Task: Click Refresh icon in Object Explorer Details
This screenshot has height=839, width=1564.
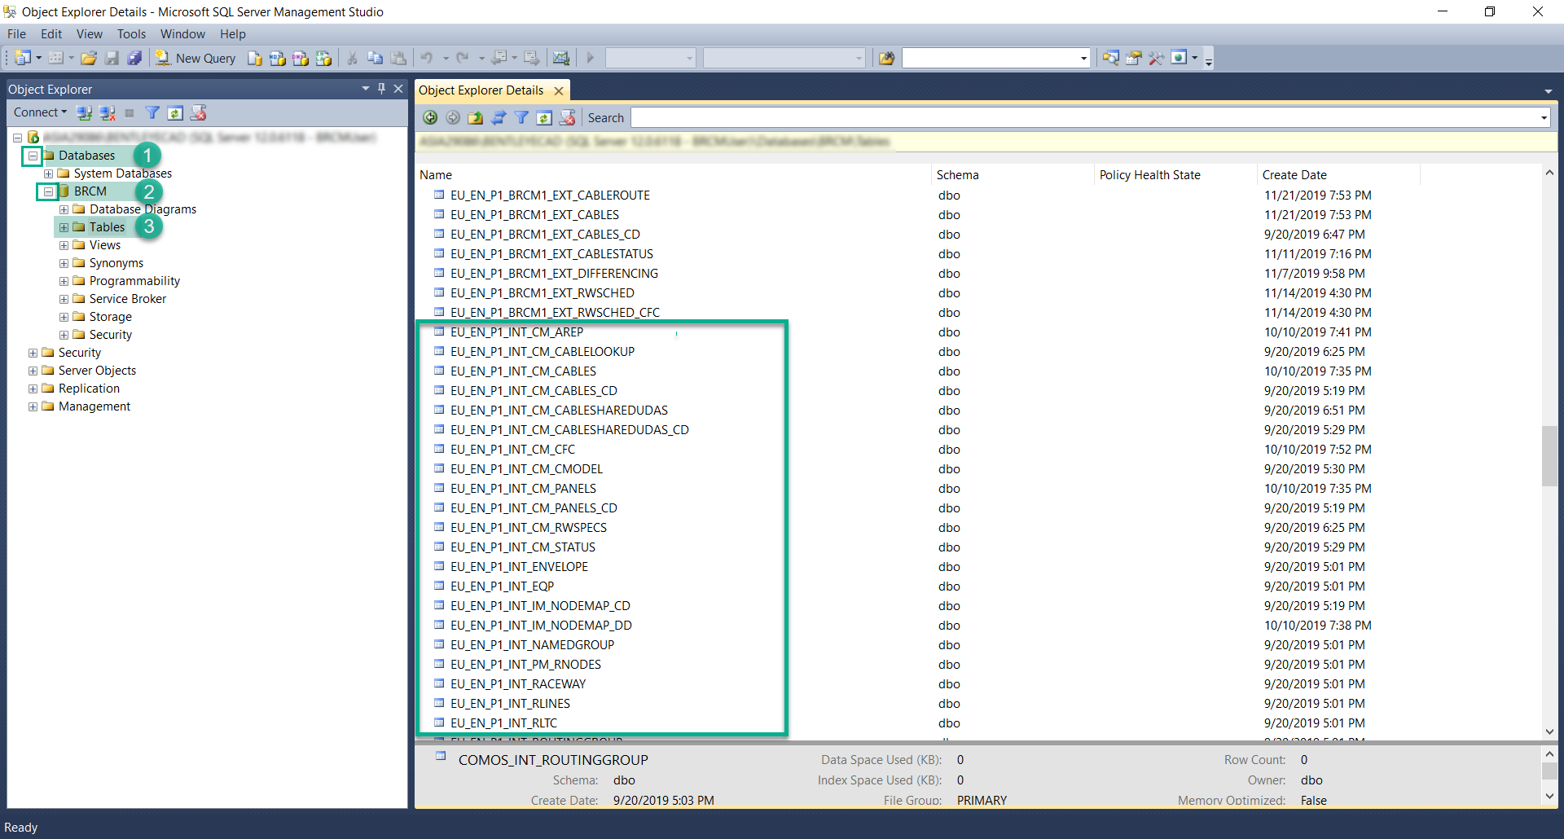Action: [544, 117]
